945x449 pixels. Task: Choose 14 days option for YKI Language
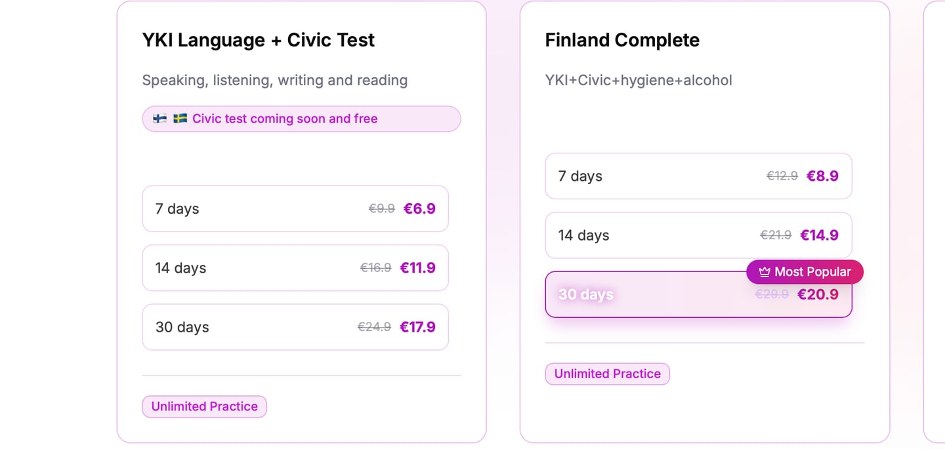point(295,267)
